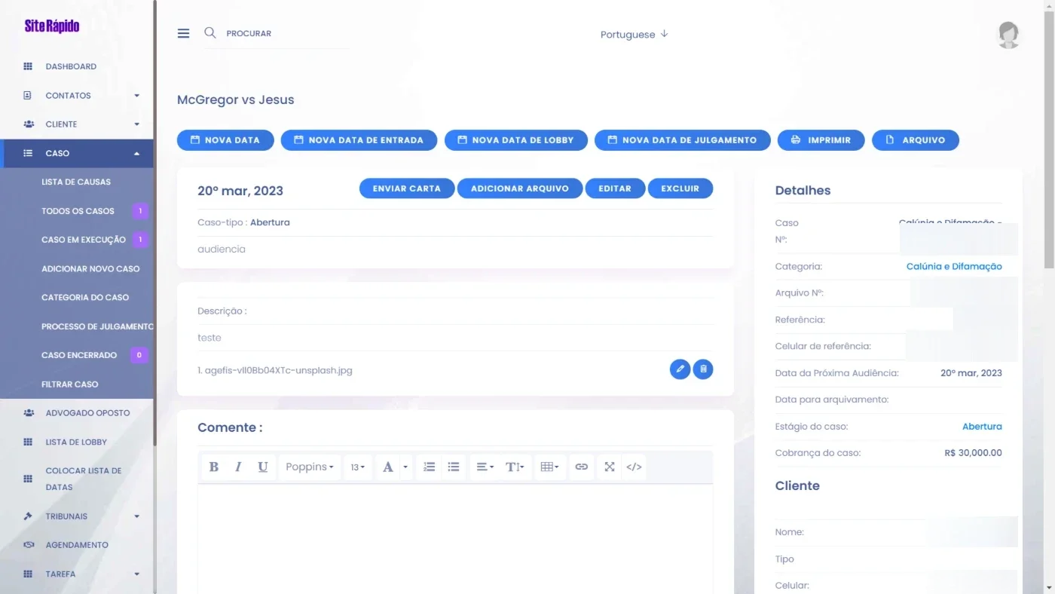The height and width of the screenshot is (594, 1055).
Task: Expand the Tarefa submenu arrow
Action: [x=137, y=574]
